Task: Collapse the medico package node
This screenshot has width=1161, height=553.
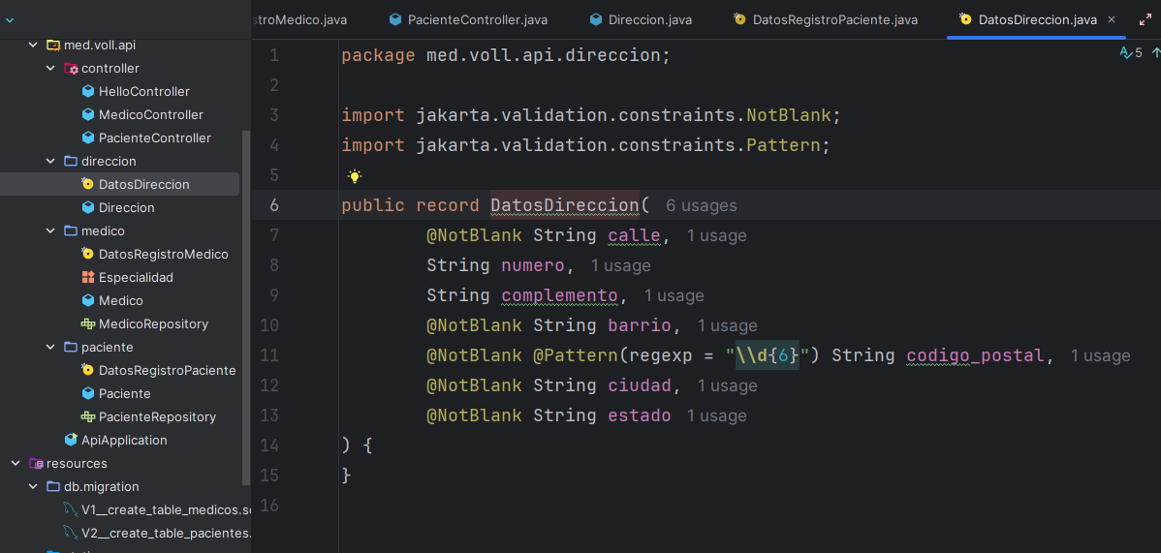Action: tap(50, 230)
